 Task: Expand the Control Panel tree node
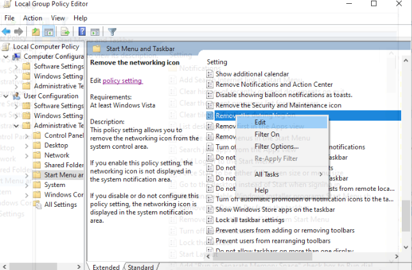pos(27,136)
